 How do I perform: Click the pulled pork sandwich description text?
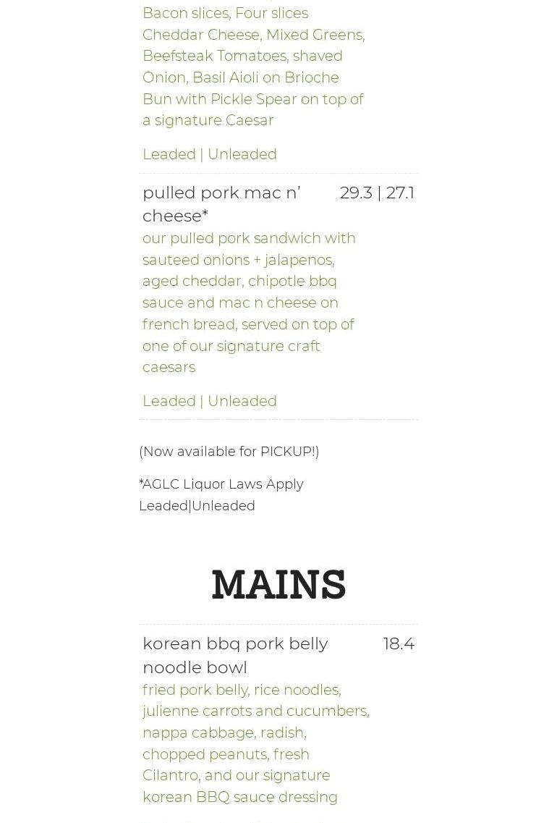(x=249, y=303)
